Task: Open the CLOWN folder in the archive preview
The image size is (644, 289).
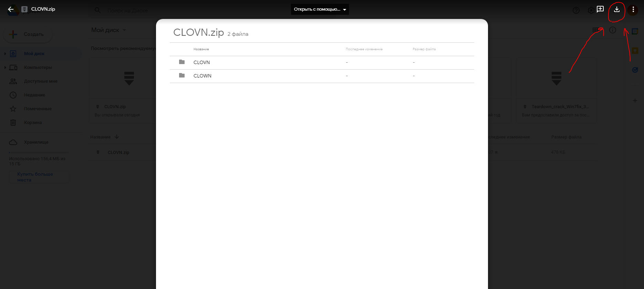Action: click(322, 76)
